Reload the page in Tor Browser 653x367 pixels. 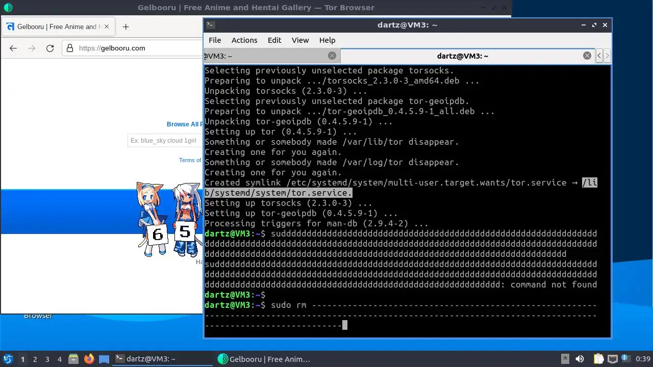(x=50, y=48)
